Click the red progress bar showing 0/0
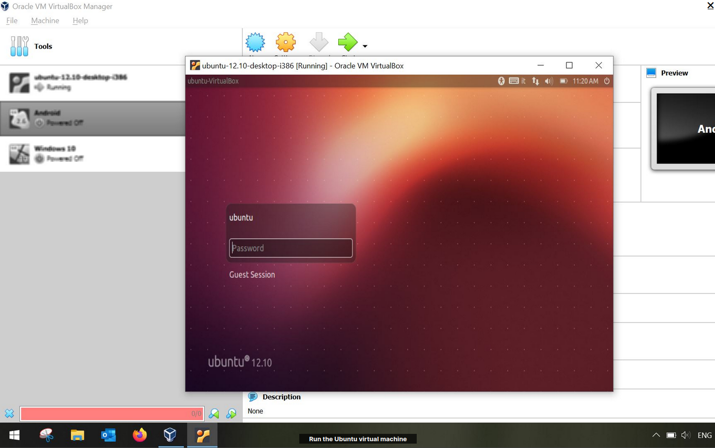The width and height of the screenshot is (715, 448). pos(112,413)
